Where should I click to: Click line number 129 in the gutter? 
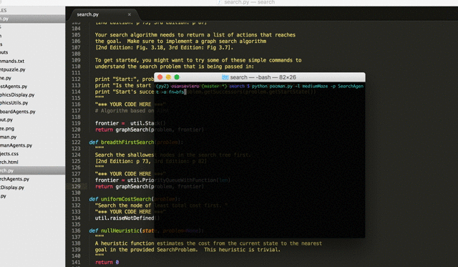coord(76,186)
